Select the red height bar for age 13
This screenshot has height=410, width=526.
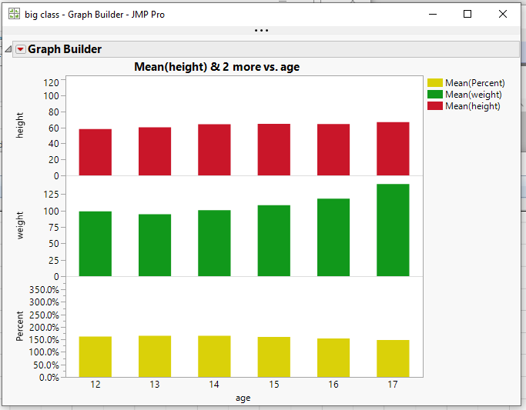click(x=155, y=151)
